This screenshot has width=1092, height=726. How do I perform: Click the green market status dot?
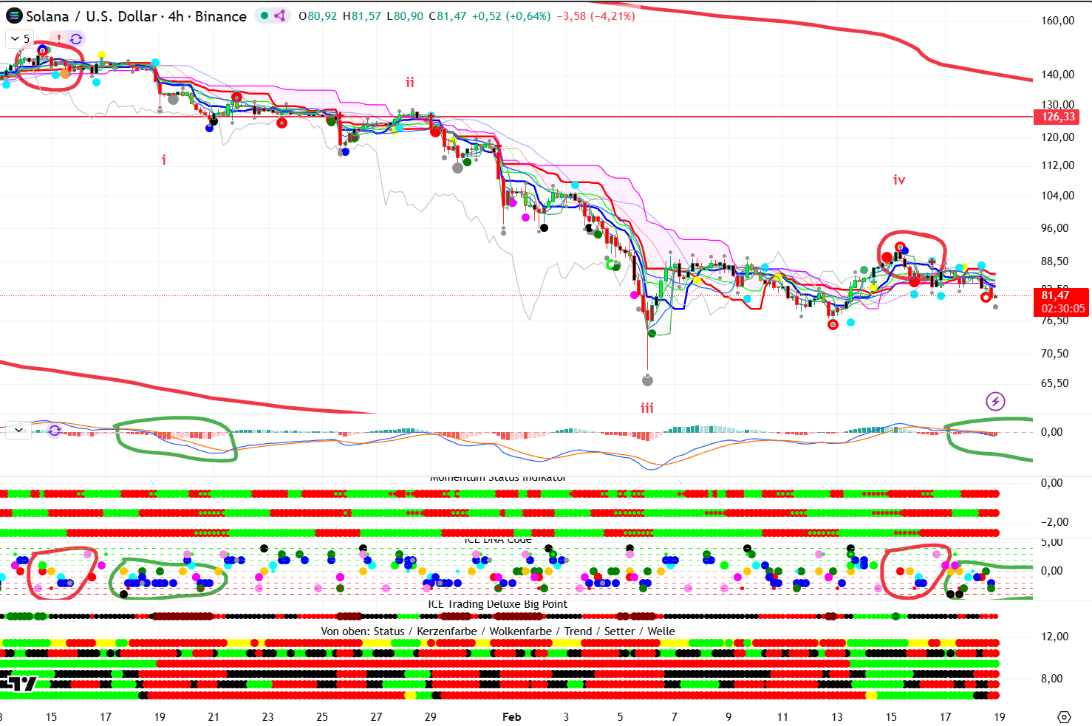click(x=265, y=16)
